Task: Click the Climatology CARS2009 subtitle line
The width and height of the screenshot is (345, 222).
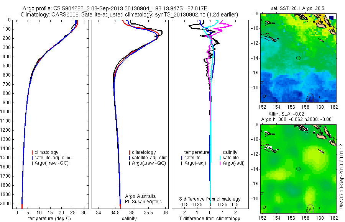Action: coord(130,15)
